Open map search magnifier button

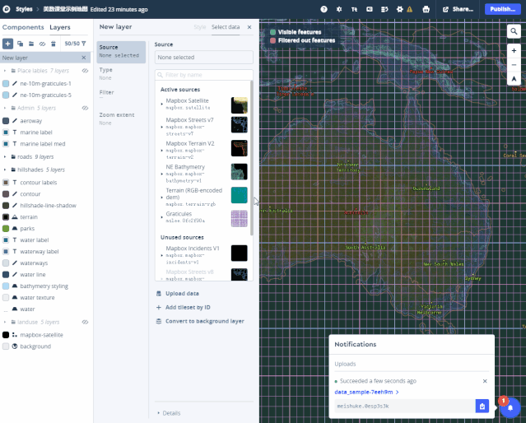click(x=514, y=31)
